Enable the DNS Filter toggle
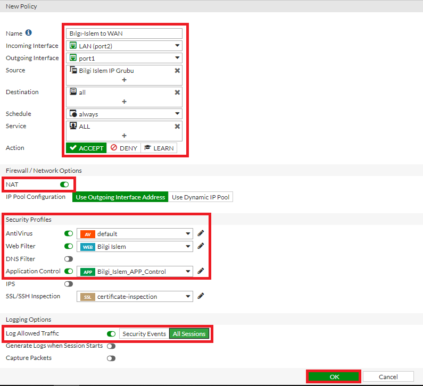 [x=69, y=259]
